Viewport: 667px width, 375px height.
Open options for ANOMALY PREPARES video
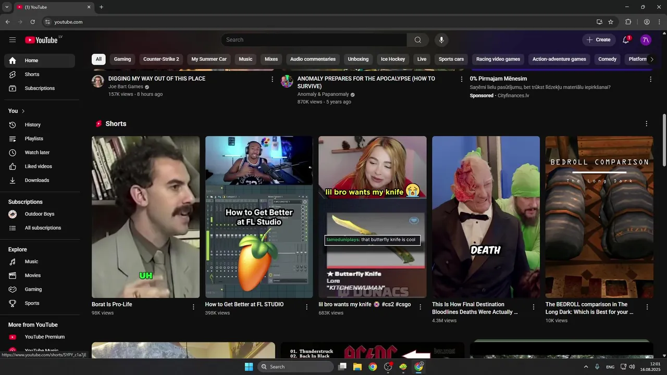tap(461, 79)
